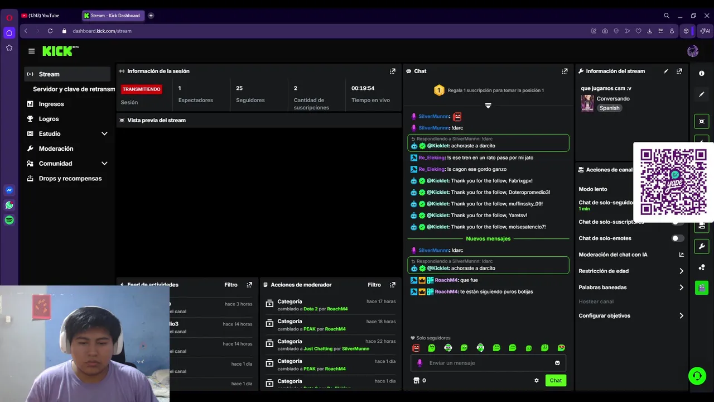Click Modo lento option label
This screenshot has width=714, height=402.
click(593, 189)
